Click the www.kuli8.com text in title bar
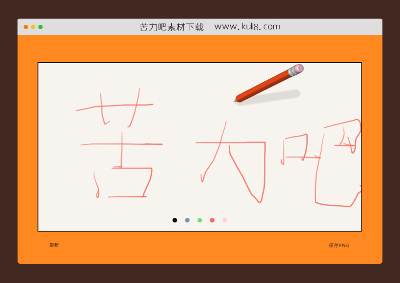 (x=247, y=27)
